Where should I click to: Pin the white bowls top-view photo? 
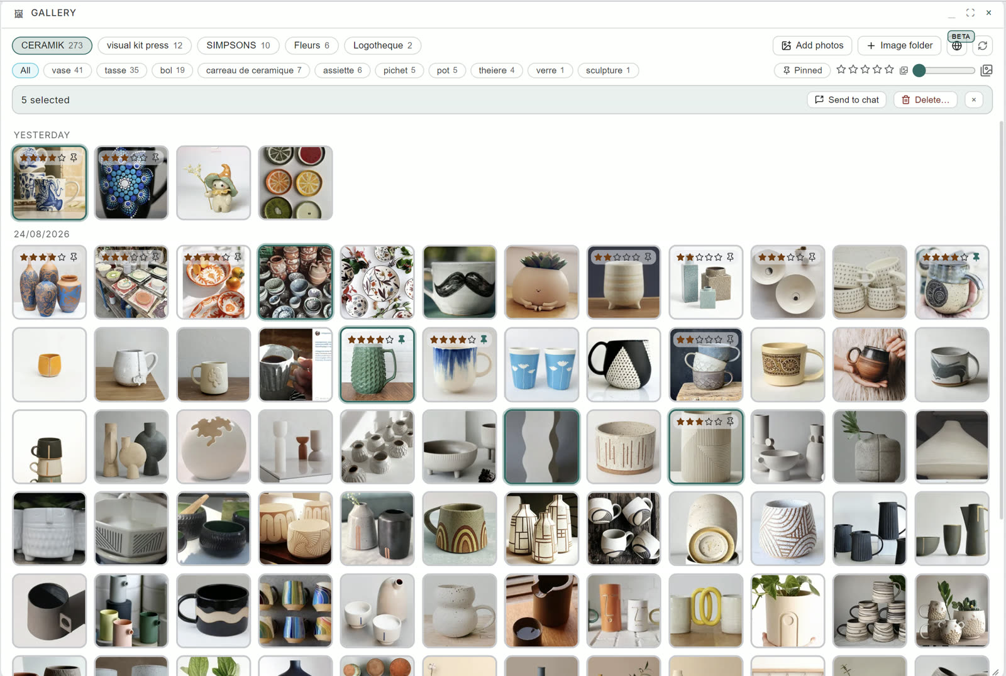[x=812, y=257]
